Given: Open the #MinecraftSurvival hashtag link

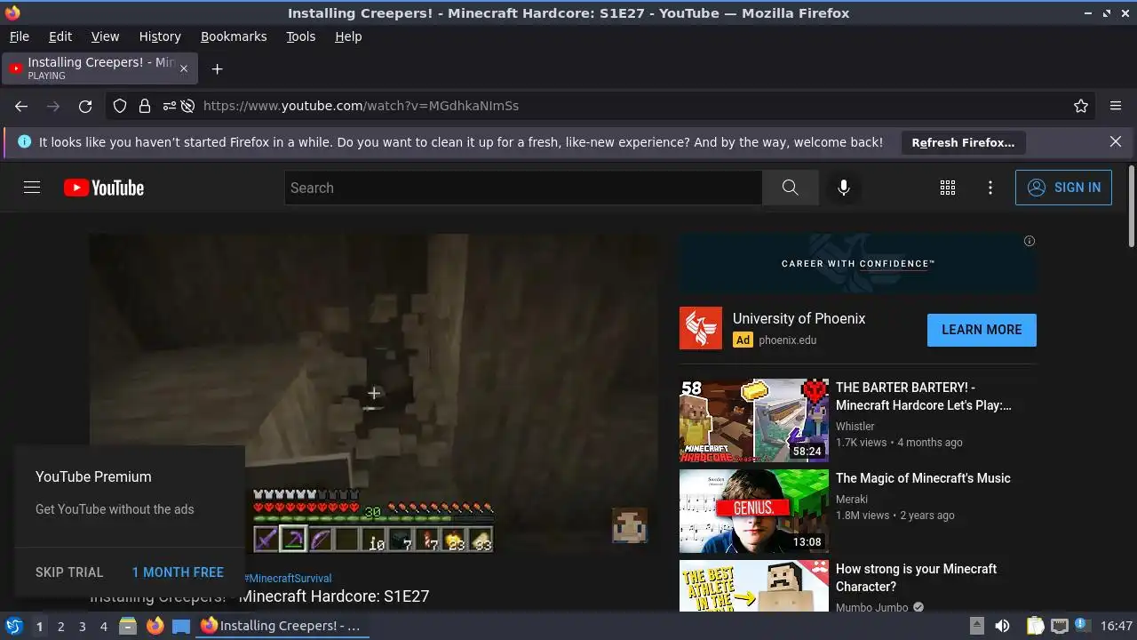Looking at the screenshot, I should (288, 579).
